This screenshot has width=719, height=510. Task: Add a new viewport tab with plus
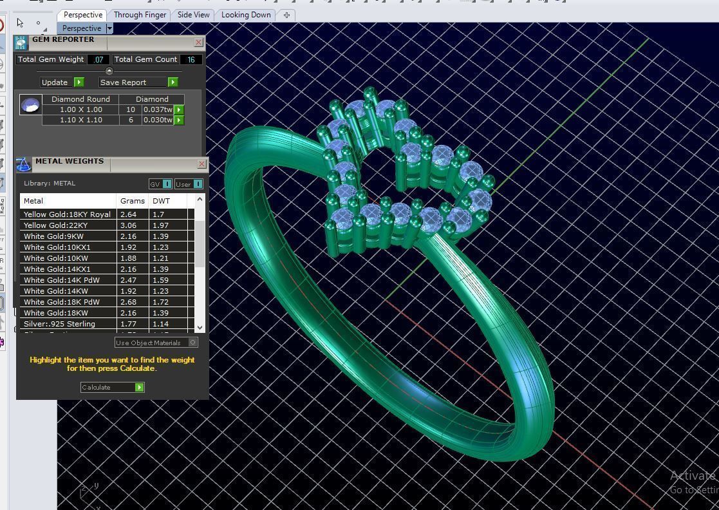(x=286, y=15)
